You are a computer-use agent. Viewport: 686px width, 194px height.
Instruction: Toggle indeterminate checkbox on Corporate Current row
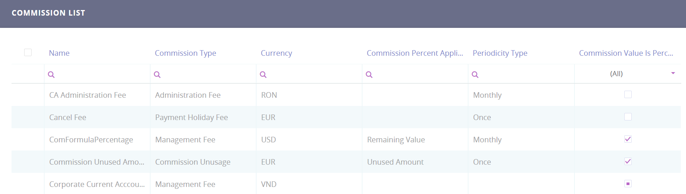click(628, 184)
